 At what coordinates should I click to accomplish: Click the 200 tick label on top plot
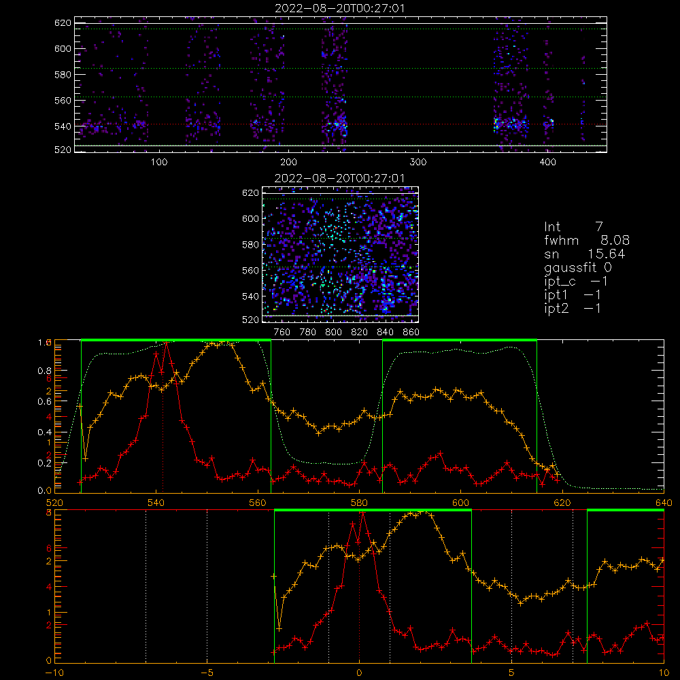coord(288,163)
